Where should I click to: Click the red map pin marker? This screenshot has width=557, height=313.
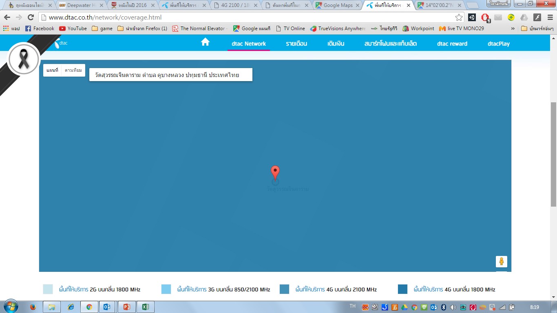275,173
